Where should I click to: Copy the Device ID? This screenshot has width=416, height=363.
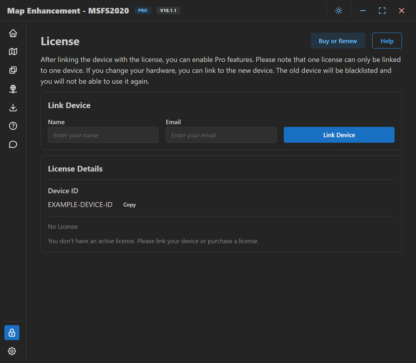click(x=130, y=205)
